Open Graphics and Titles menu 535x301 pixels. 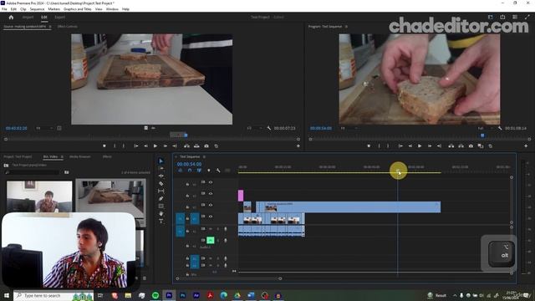(78, 9)
